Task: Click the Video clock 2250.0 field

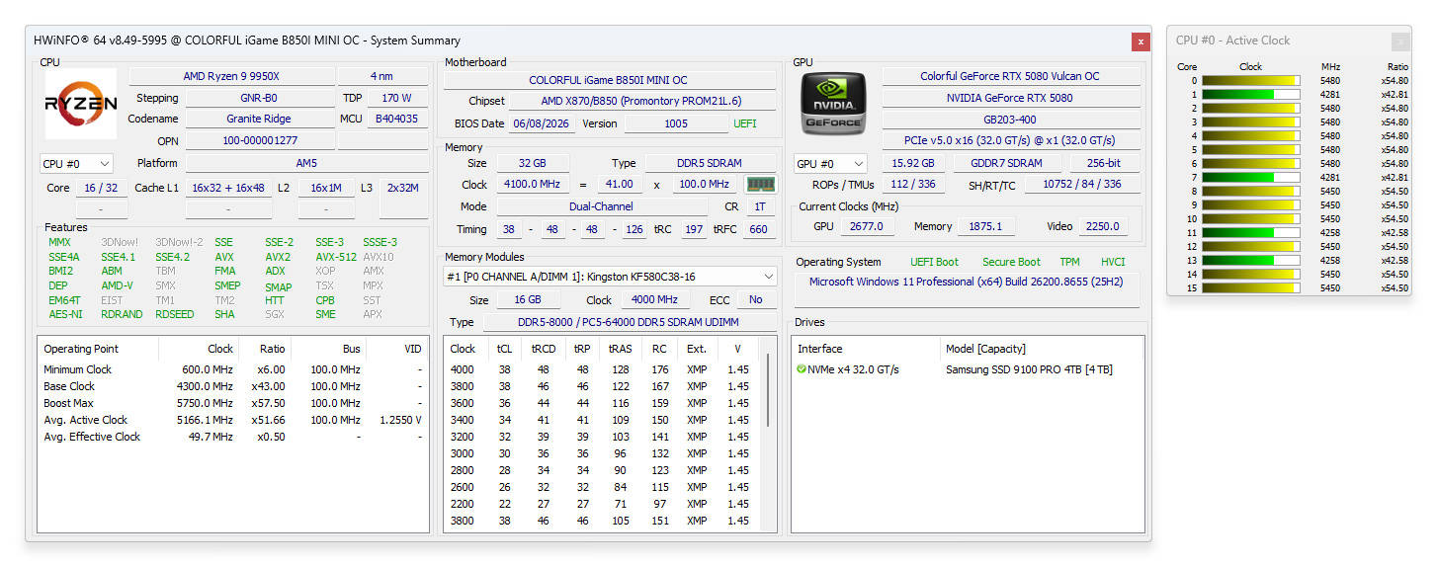Action: [x=1102, y=226]
